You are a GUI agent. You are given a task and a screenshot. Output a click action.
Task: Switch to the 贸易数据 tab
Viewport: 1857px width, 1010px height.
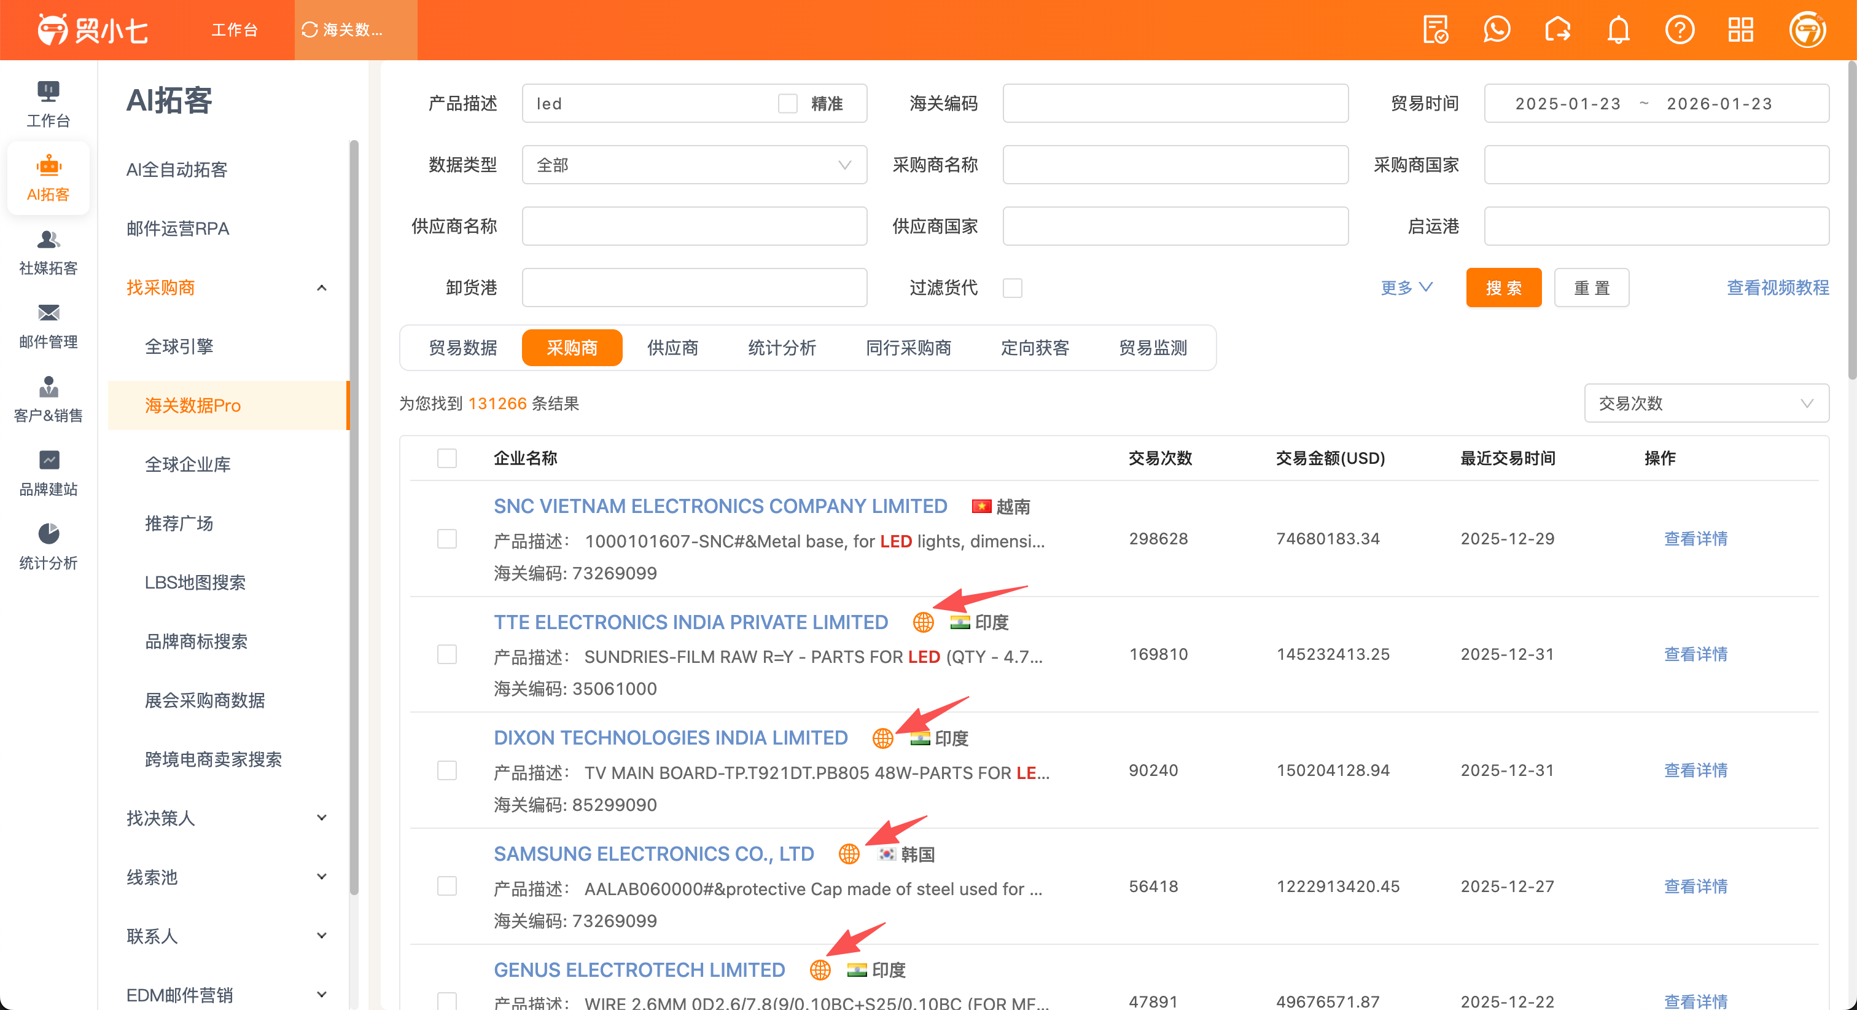(x=463, y=348)
